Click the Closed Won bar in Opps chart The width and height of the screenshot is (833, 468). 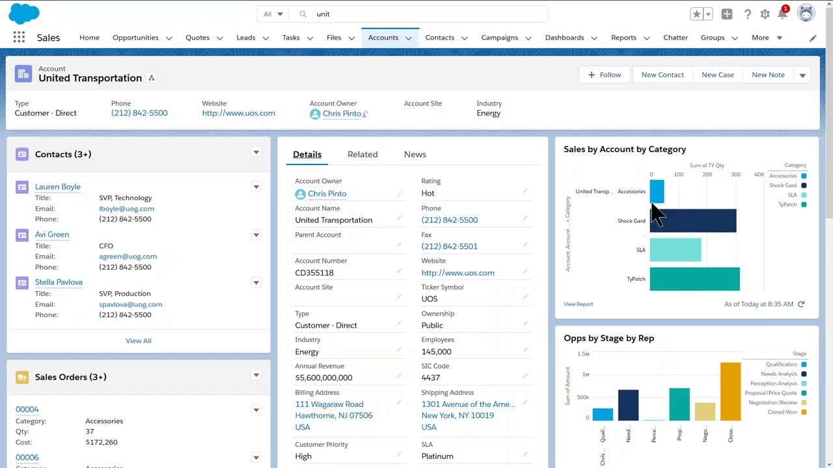tap(730, 391)
